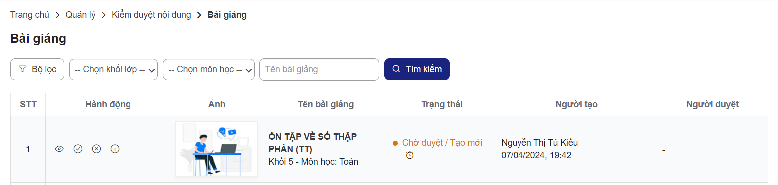Approve lesson using the checkmark circle icon

pyautogui.click(x=78, y=149)
